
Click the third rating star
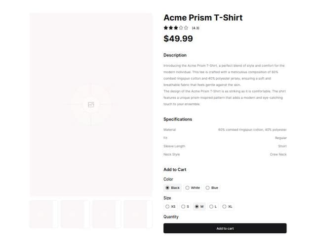(x=176, y=28)
